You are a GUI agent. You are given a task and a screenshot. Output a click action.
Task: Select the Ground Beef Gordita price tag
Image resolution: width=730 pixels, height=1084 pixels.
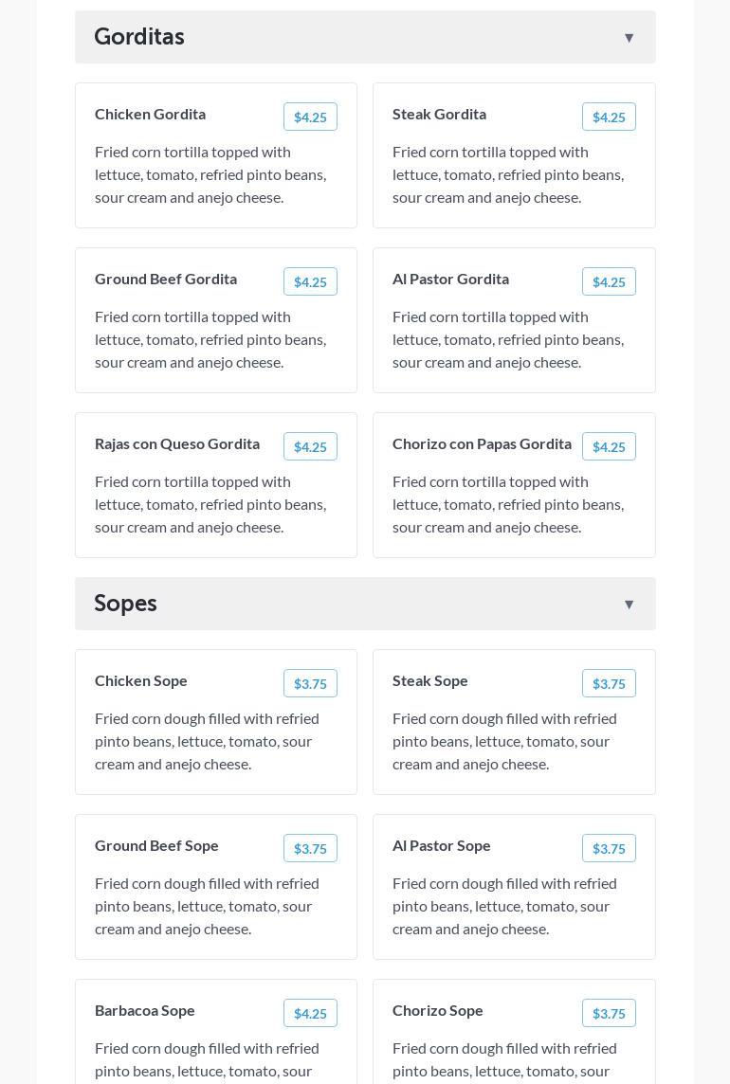pyautogui.click(x=310, y=281)
